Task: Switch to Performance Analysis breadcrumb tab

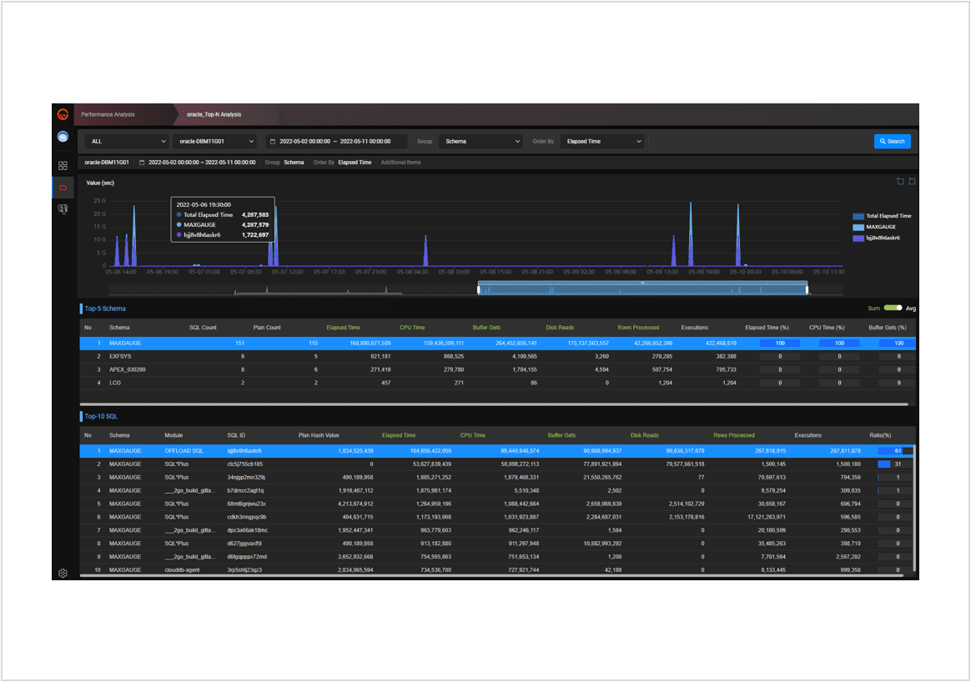Action: coord(108,114)
